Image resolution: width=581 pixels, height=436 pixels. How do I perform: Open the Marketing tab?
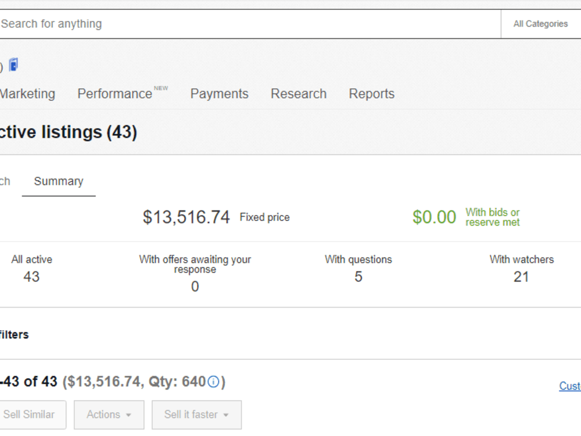point(27,94)
